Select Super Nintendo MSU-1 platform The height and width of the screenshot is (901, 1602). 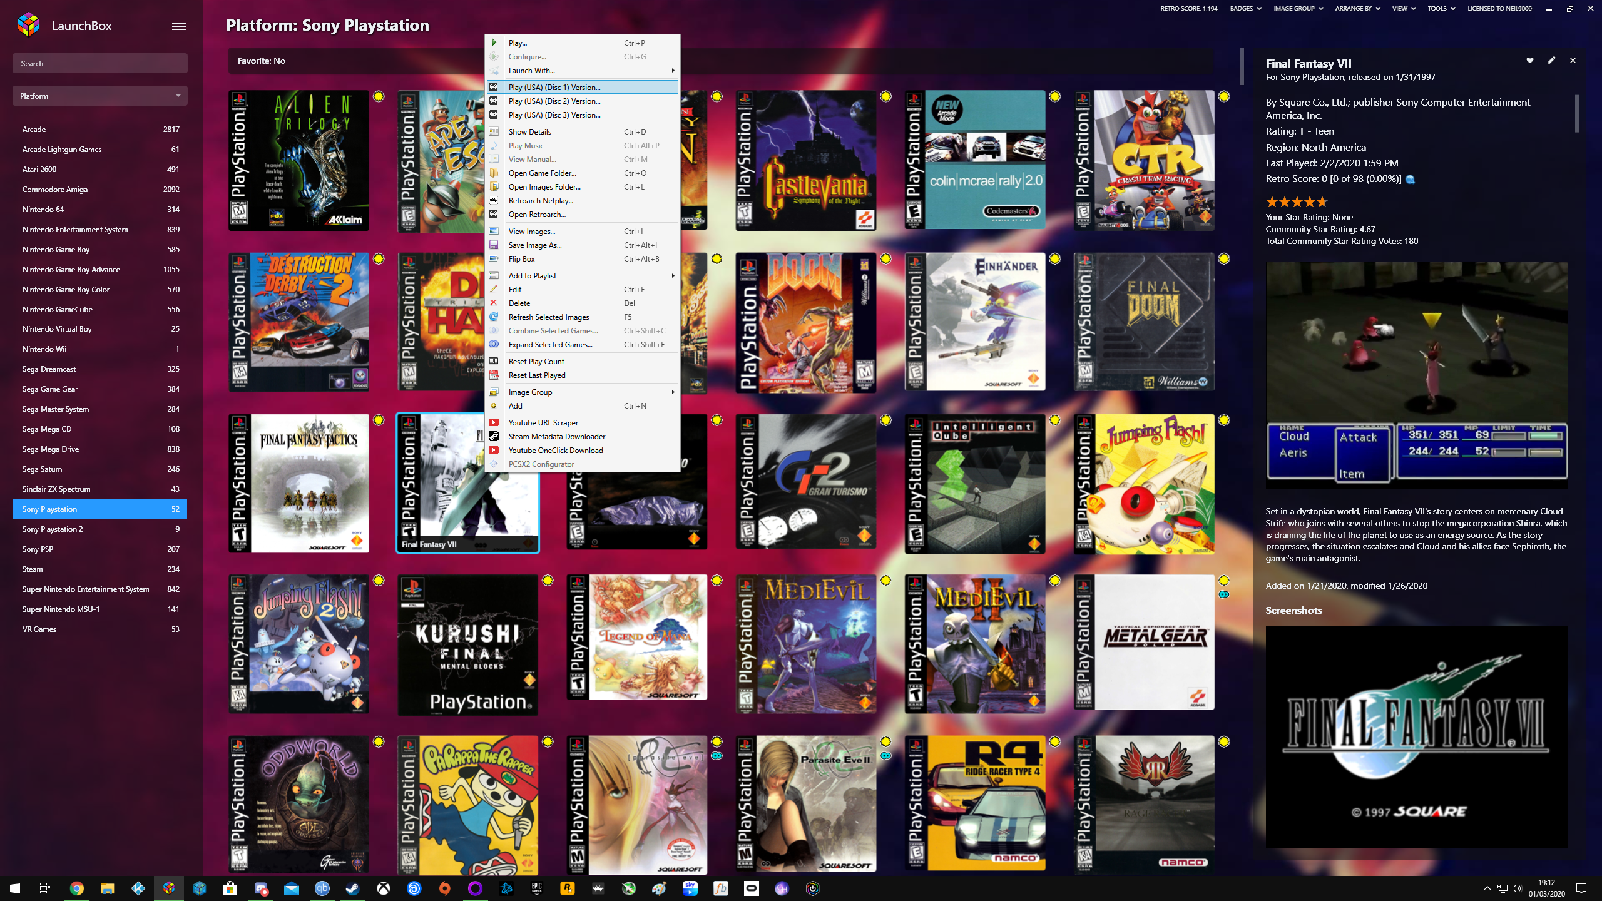pos(100,609)
